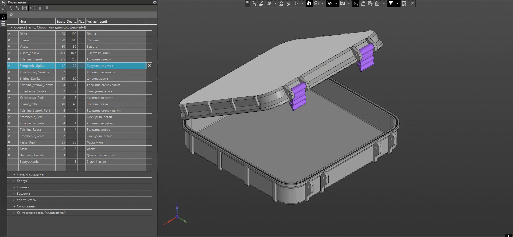This screenshot has height=237, width=513.
Task: Click the chain link icon in Variables toolbar
Action: (x=18, y=8)
